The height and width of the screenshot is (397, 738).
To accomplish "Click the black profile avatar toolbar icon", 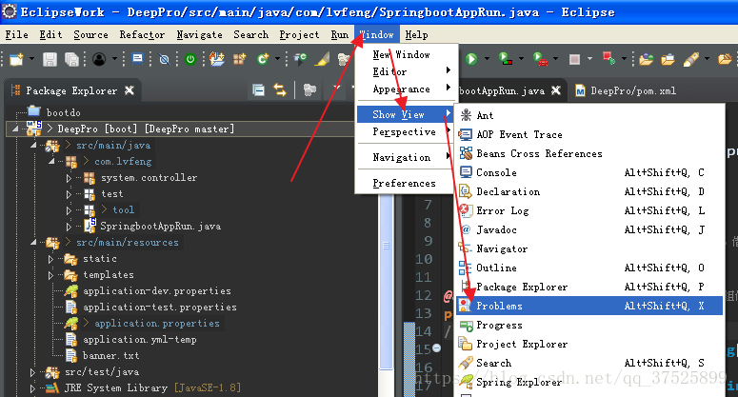I will point(99,59).
